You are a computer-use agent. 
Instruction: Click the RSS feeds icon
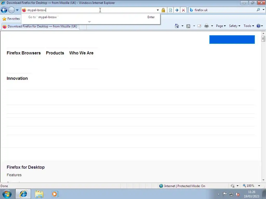click(188, 26)
